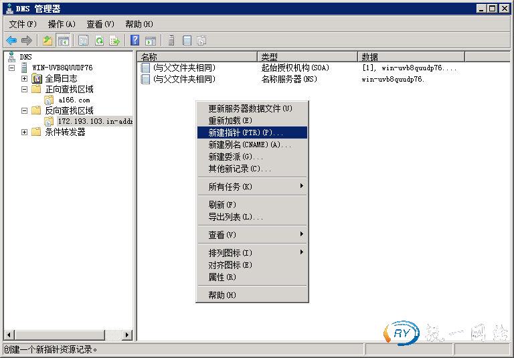
Task: Select the a166.com tree label
Action: tap(74, 100)
